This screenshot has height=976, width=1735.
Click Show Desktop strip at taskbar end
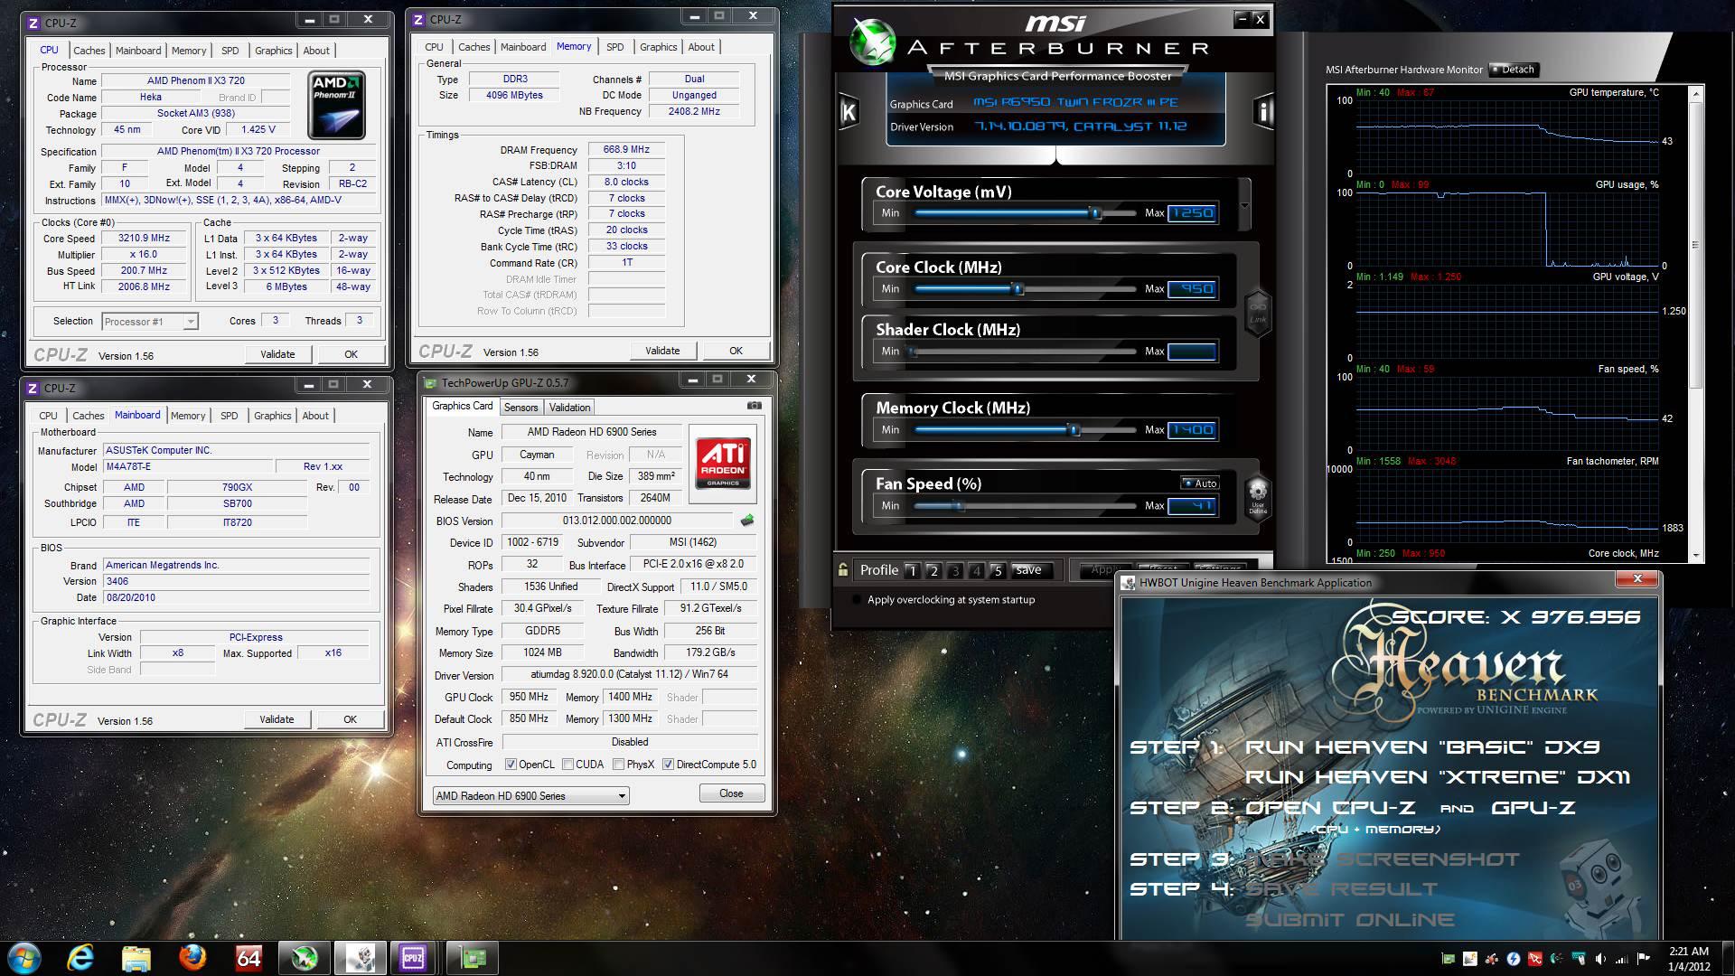coord(1728,958)
